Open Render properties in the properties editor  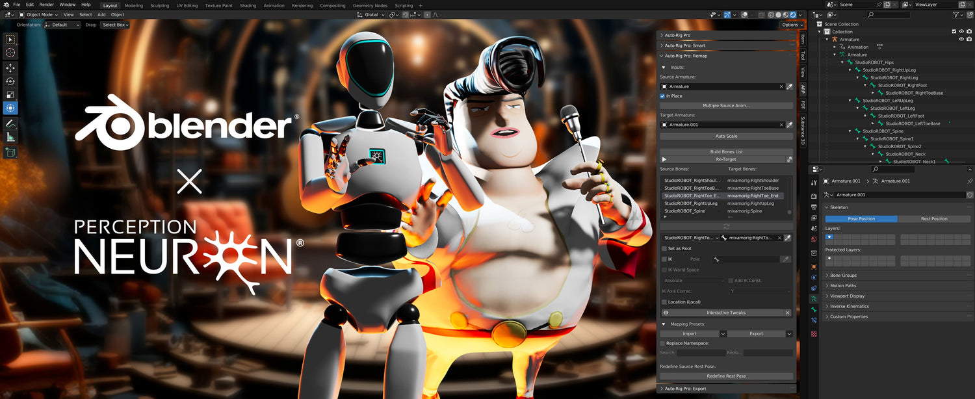tap(814, 195)
